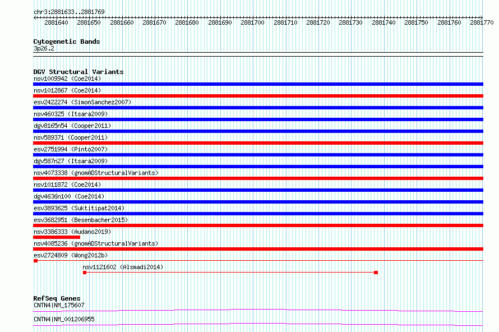Click the blue bar under nsv1009942

pos(258,84)
